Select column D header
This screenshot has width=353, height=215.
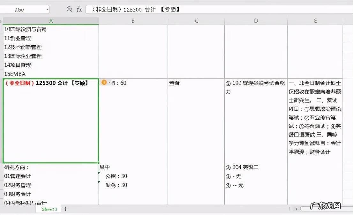(x=256, y=21)
